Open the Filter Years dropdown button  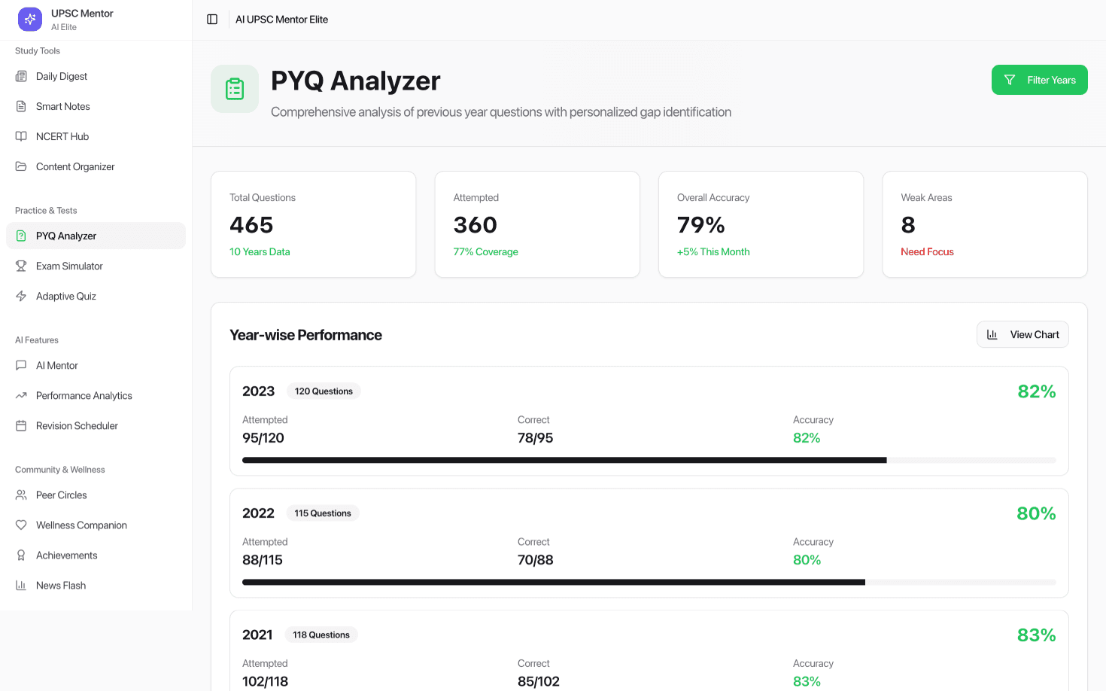(x=1039, y=80)
